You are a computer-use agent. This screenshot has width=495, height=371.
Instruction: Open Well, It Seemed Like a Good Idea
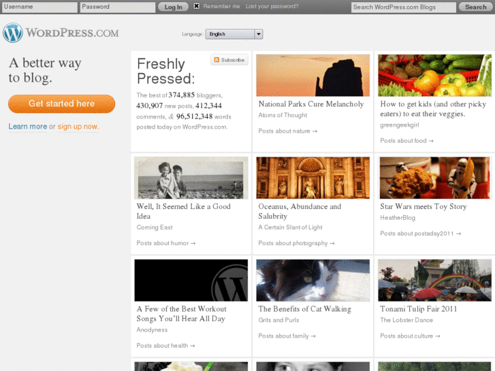(x=183, y=211)
